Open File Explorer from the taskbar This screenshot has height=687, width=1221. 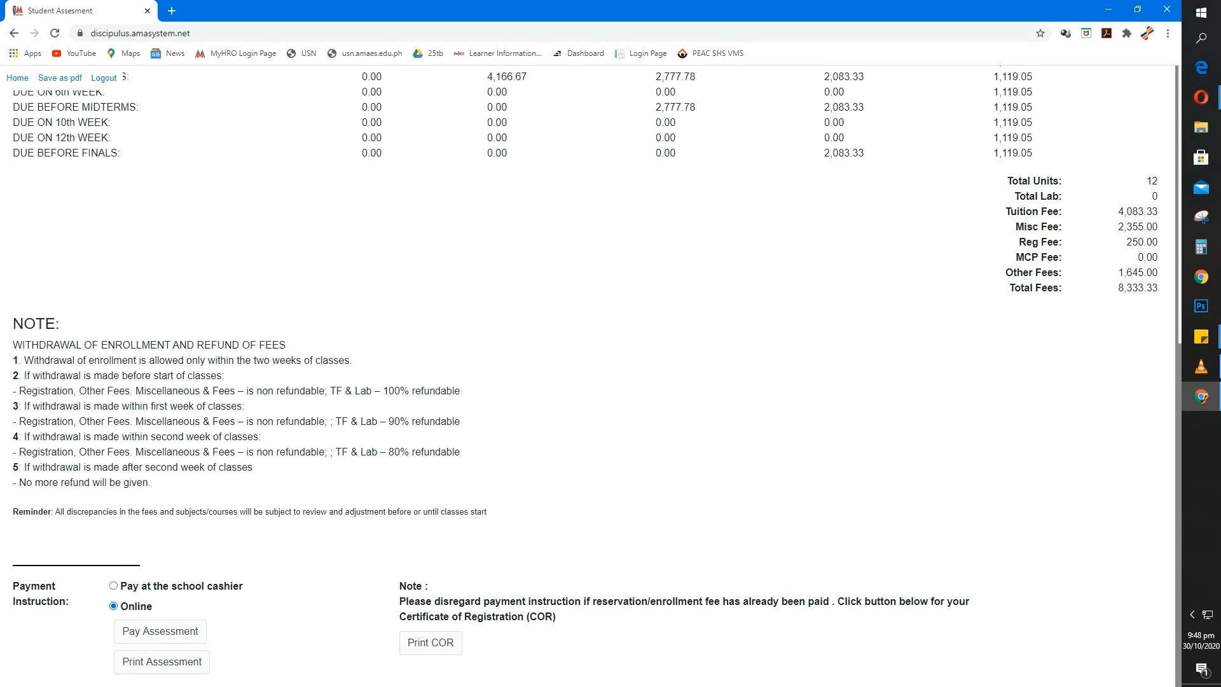pyautogui.click(x=1201, y=127)
